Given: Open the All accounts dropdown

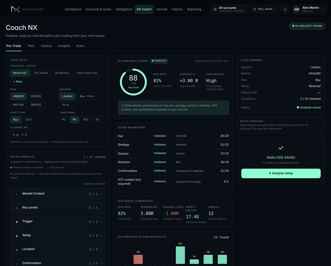Looking at the screenshot, I should pyautogui.click(x=229, y=9).
